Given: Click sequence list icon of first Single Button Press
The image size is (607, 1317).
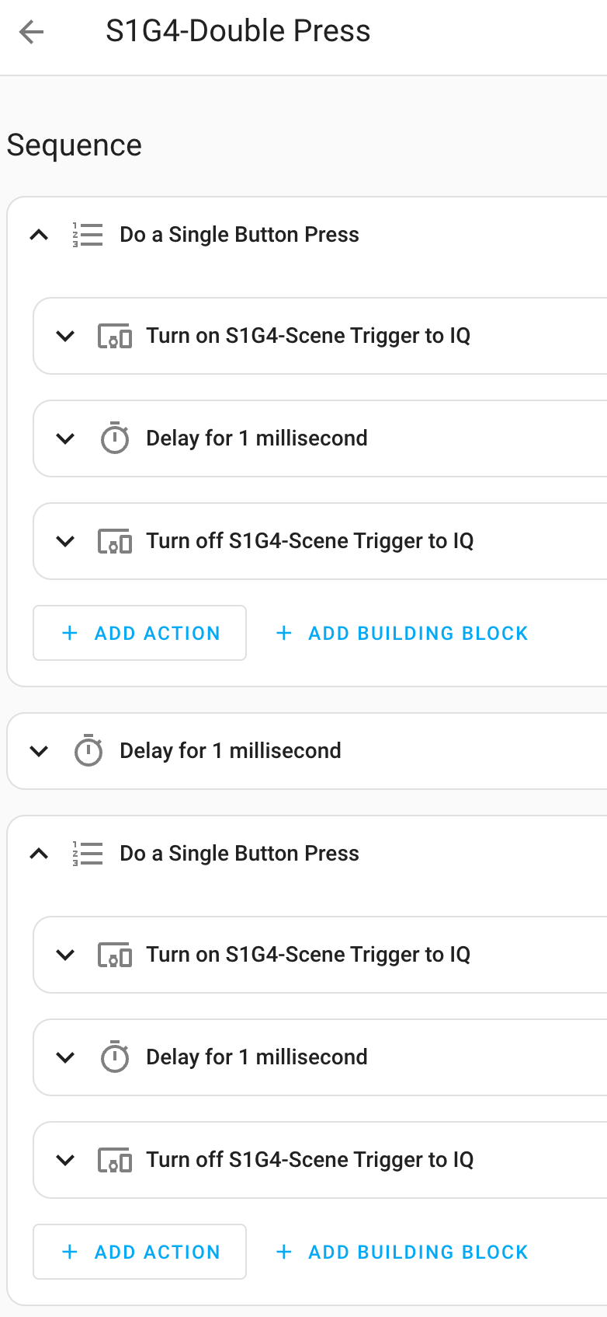Looking at the screenshot, I should tap(88, 234).
